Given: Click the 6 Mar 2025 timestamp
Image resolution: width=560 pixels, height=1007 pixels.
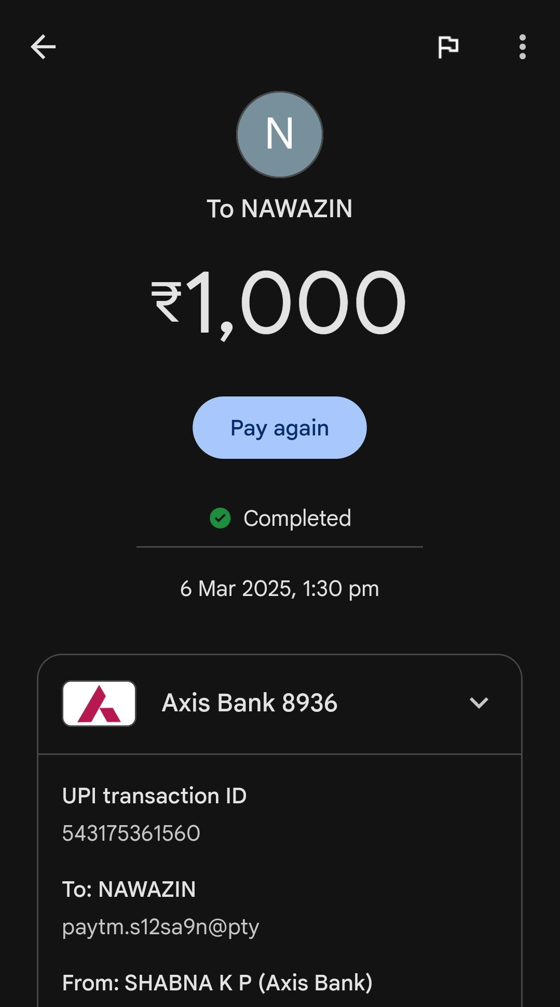Looking at the screenshot, I should 280,589.
